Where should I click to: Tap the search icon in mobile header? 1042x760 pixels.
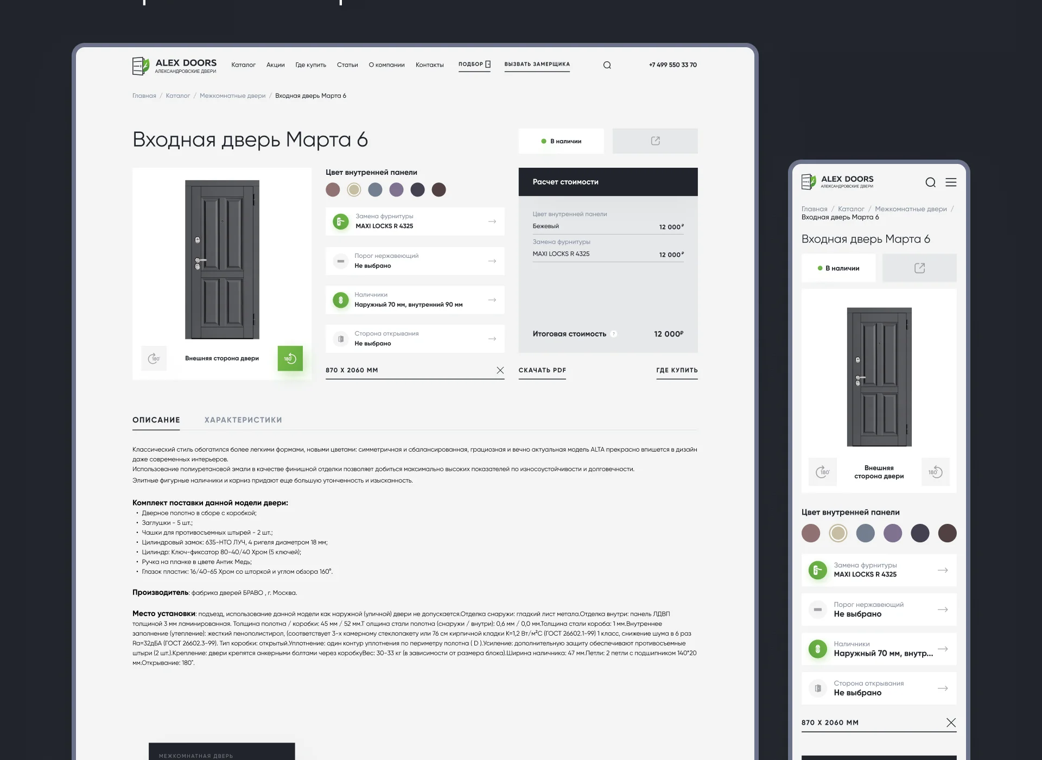pos(930,182)
